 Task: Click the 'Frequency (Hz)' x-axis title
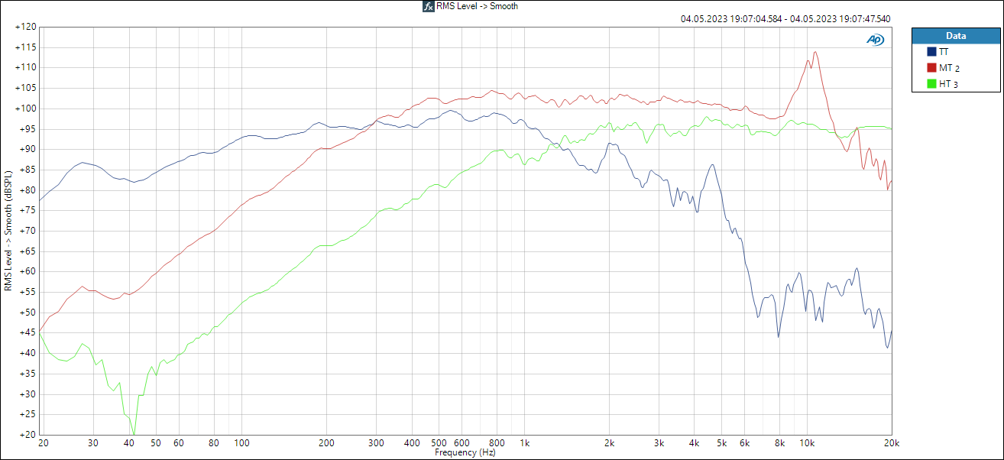465,452
